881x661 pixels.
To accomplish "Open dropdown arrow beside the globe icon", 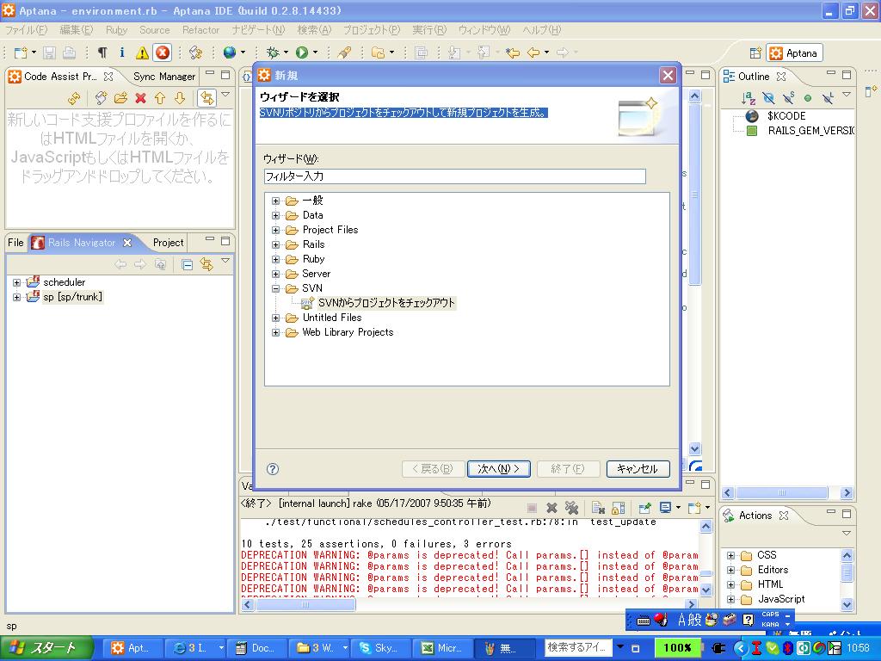I will 243,53.
